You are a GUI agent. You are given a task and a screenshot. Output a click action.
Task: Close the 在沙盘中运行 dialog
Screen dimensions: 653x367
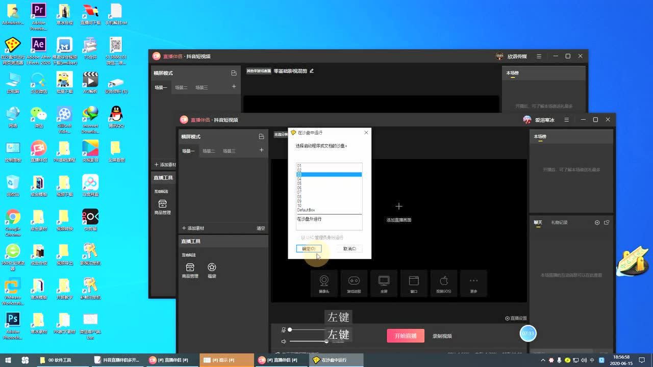[366, 133]
